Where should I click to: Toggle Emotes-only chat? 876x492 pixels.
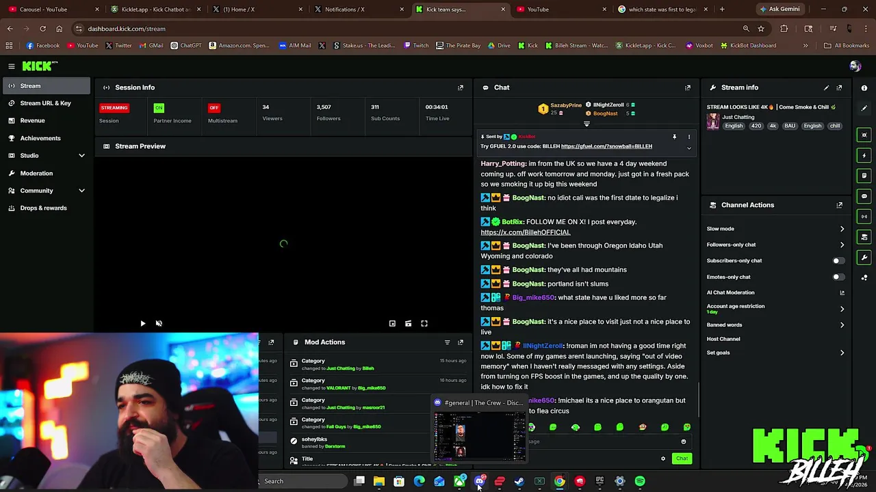(x=838, y=277)
